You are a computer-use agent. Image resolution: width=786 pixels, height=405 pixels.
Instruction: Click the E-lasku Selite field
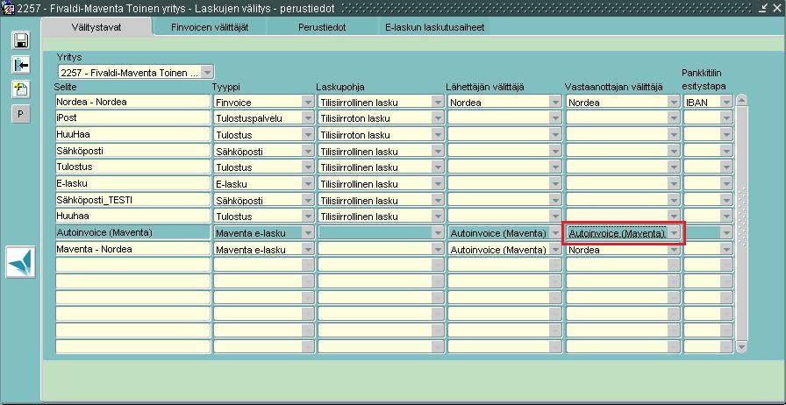click(x=132, y=184)
